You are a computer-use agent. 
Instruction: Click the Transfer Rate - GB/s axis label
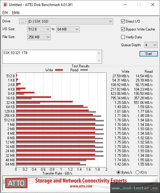pyautogui.click(x=57, y=173)
